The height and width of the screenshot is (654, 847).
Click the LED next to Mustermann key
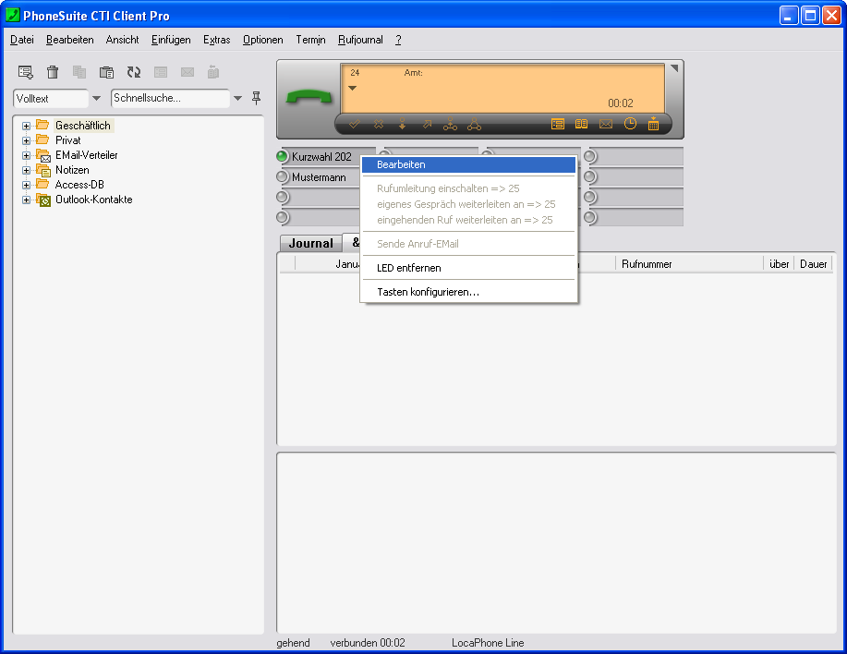[x=283, y=176]
